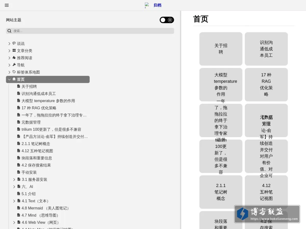This screenshot has width=306, height=229.
Task: Click the tag icon beside 标签体系地图
Action: [x=14, y=72]
